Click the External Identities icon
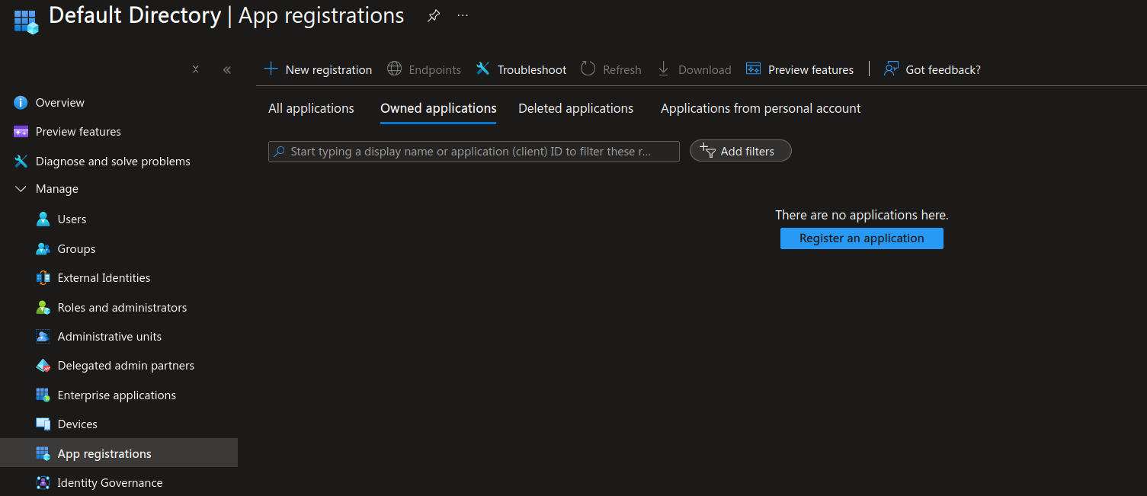This screenshot has height=496, width=1147. 43,278
